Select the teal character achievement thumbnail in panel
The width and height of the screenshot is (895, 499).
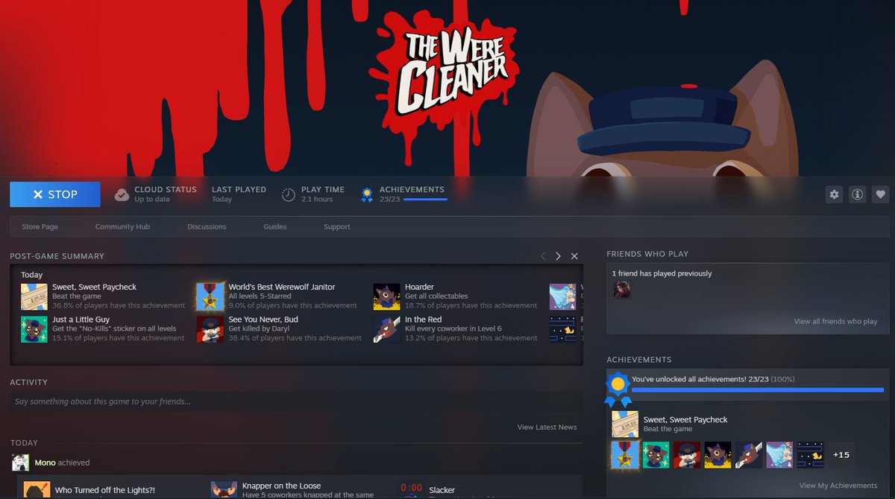point(656,454)
